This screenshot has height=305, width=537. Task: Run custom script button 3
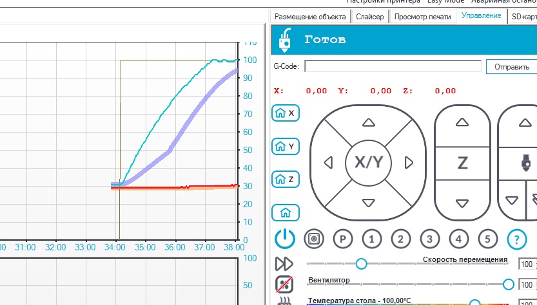tap(429, 239)
